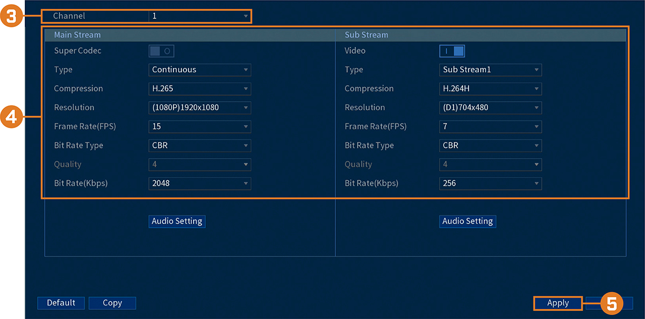Disable the Sub Stream Video switch
Viewport: 645px width, 319px height.
point(452,51)
